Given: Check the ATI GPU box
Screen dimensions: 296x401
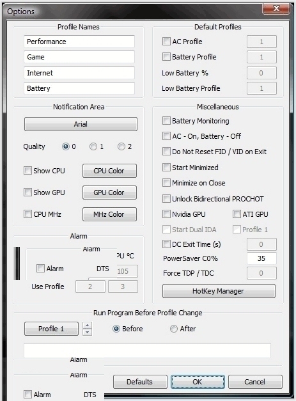Looking at the screenshot, I should click(237, 214).
